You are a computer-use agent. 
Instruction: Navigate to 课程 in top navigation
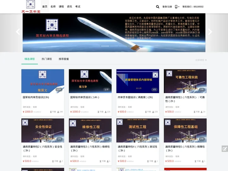pos(61,7)
